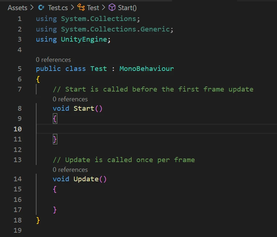Click line number 10 in gutter

tap(18, 129)
